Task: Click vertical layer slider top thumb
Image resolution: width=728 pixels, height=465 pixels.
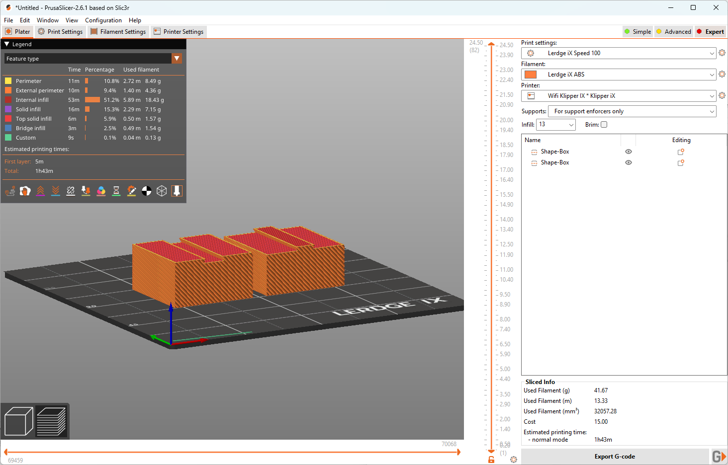Action: point(491,44)
